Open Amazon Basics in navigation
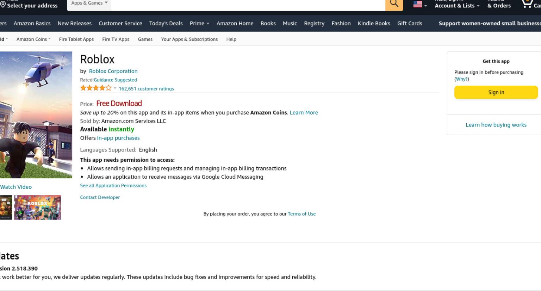Image resolution: width=541 pixels, height=291 pixels. coord(32,23)
